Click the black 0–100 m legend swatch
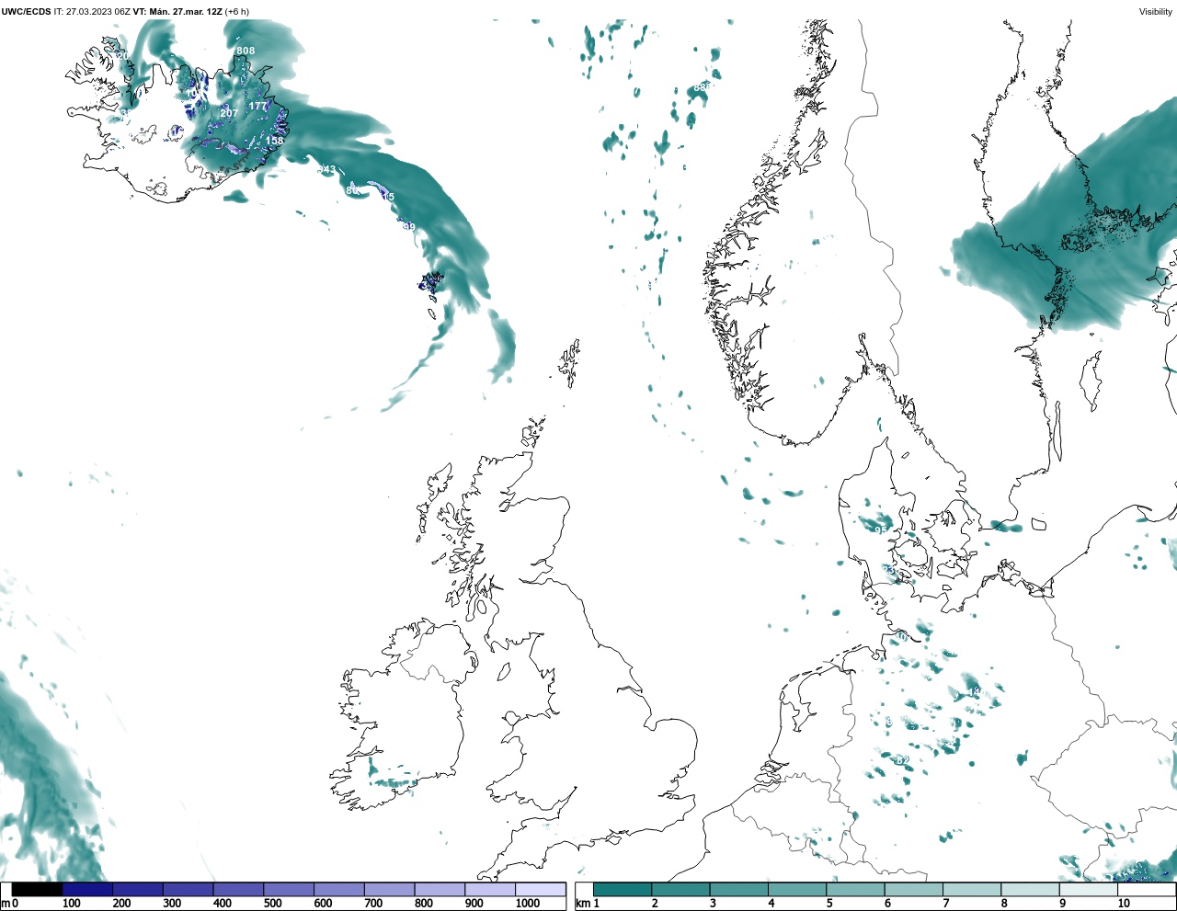The image size is (1177, 911). point(38,889)
